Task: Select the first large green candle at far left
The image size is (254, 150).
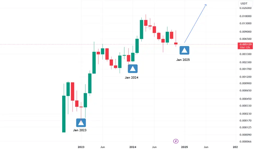Action: pyautogui.click(x=64, y=114)
